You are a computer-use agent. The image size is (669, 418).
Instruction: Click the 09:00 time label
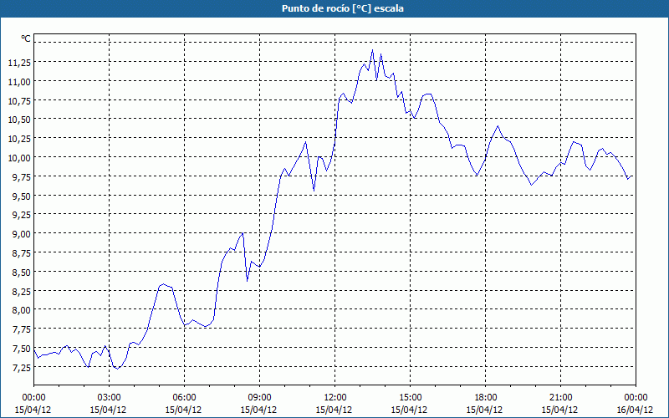[259, 398]
